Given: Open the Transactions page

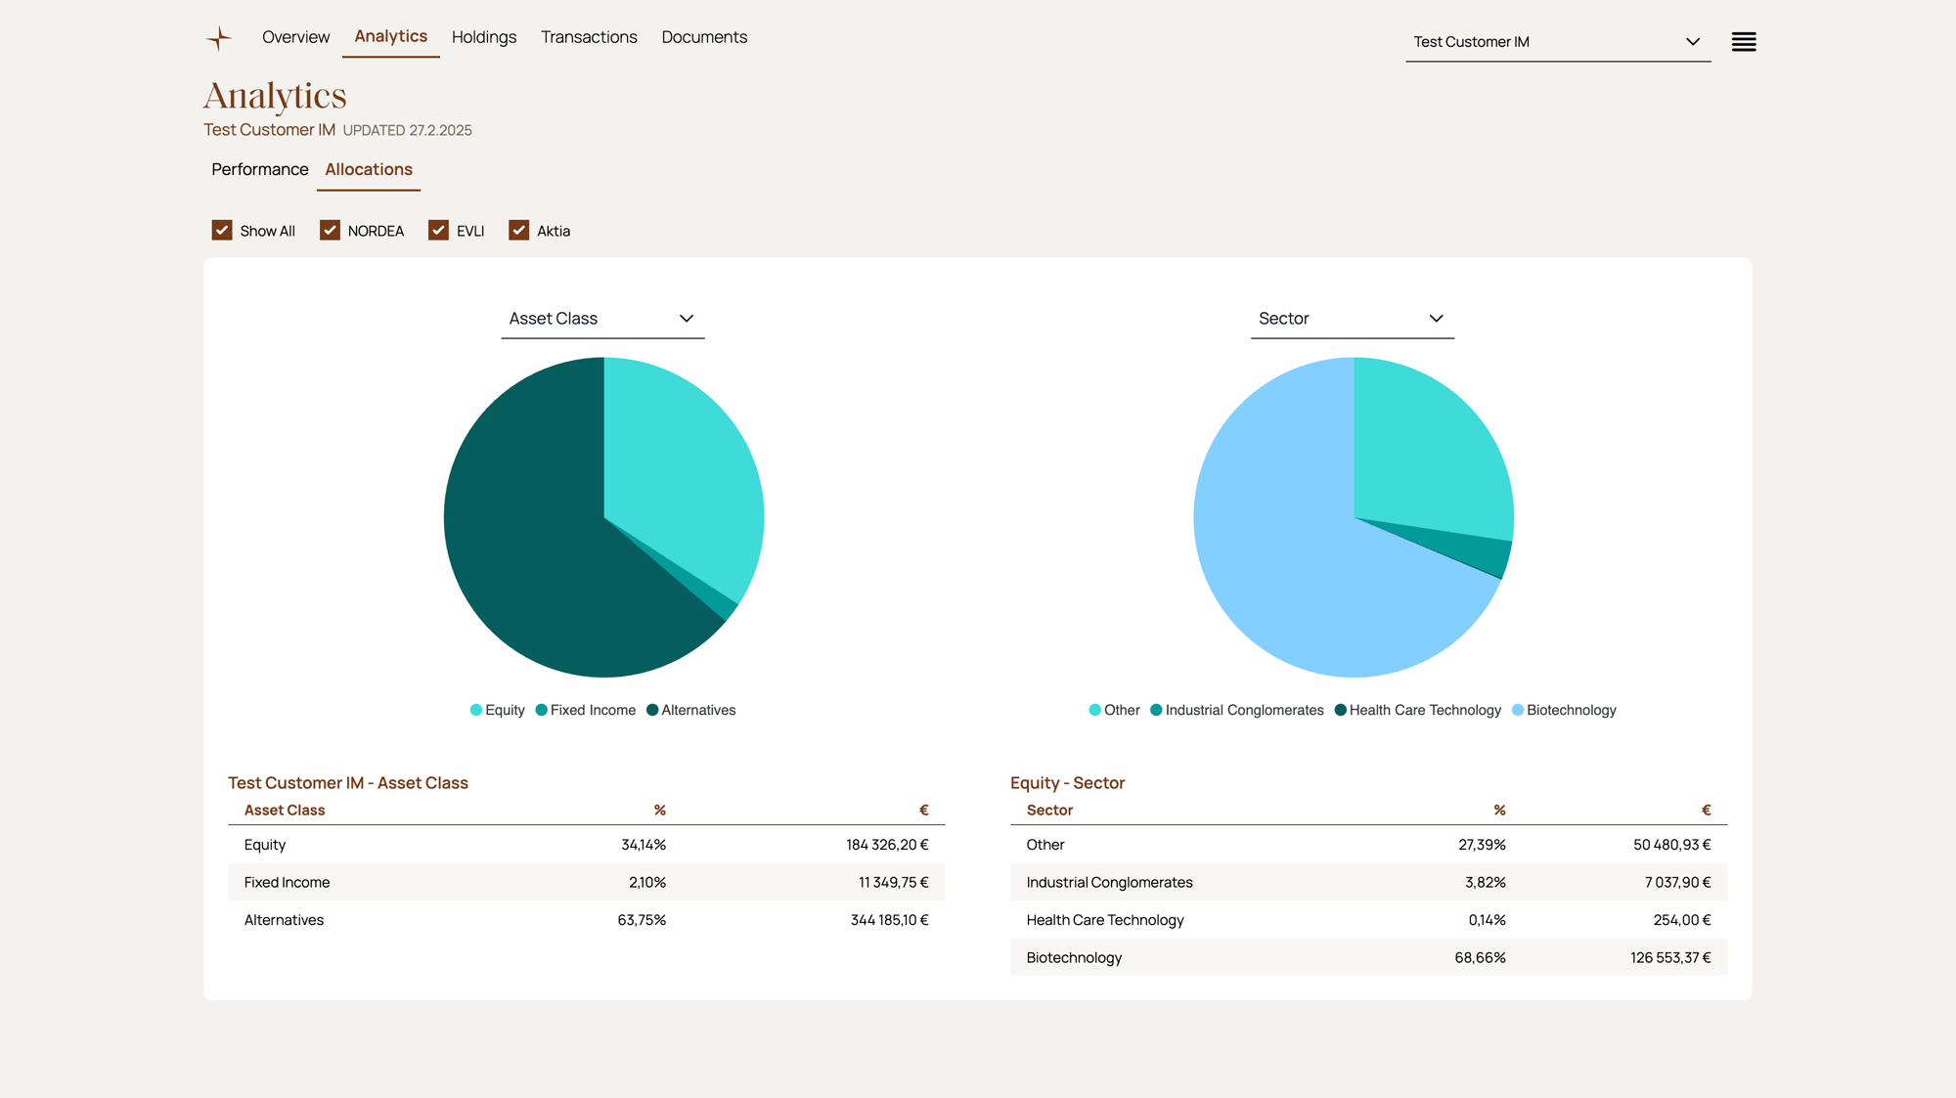Looking at the screenshot, I should click(x=589, y=36).
